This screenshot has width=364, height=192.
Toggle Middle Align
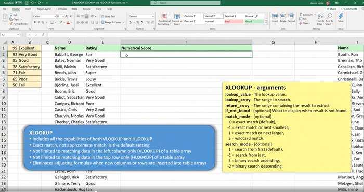(82, 16)
